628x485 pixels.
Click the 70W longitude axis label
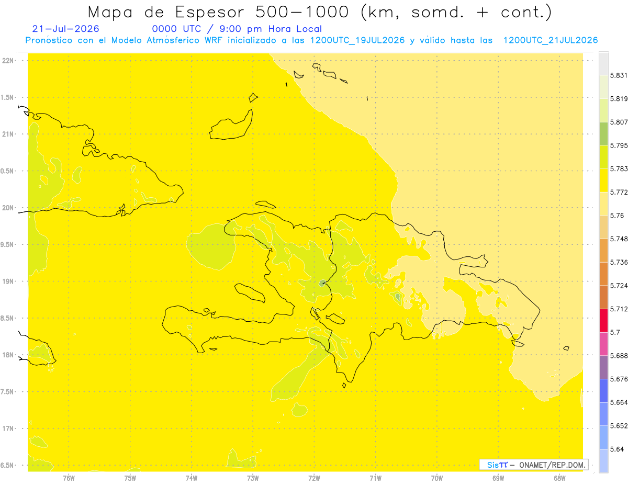pos(437,477)
